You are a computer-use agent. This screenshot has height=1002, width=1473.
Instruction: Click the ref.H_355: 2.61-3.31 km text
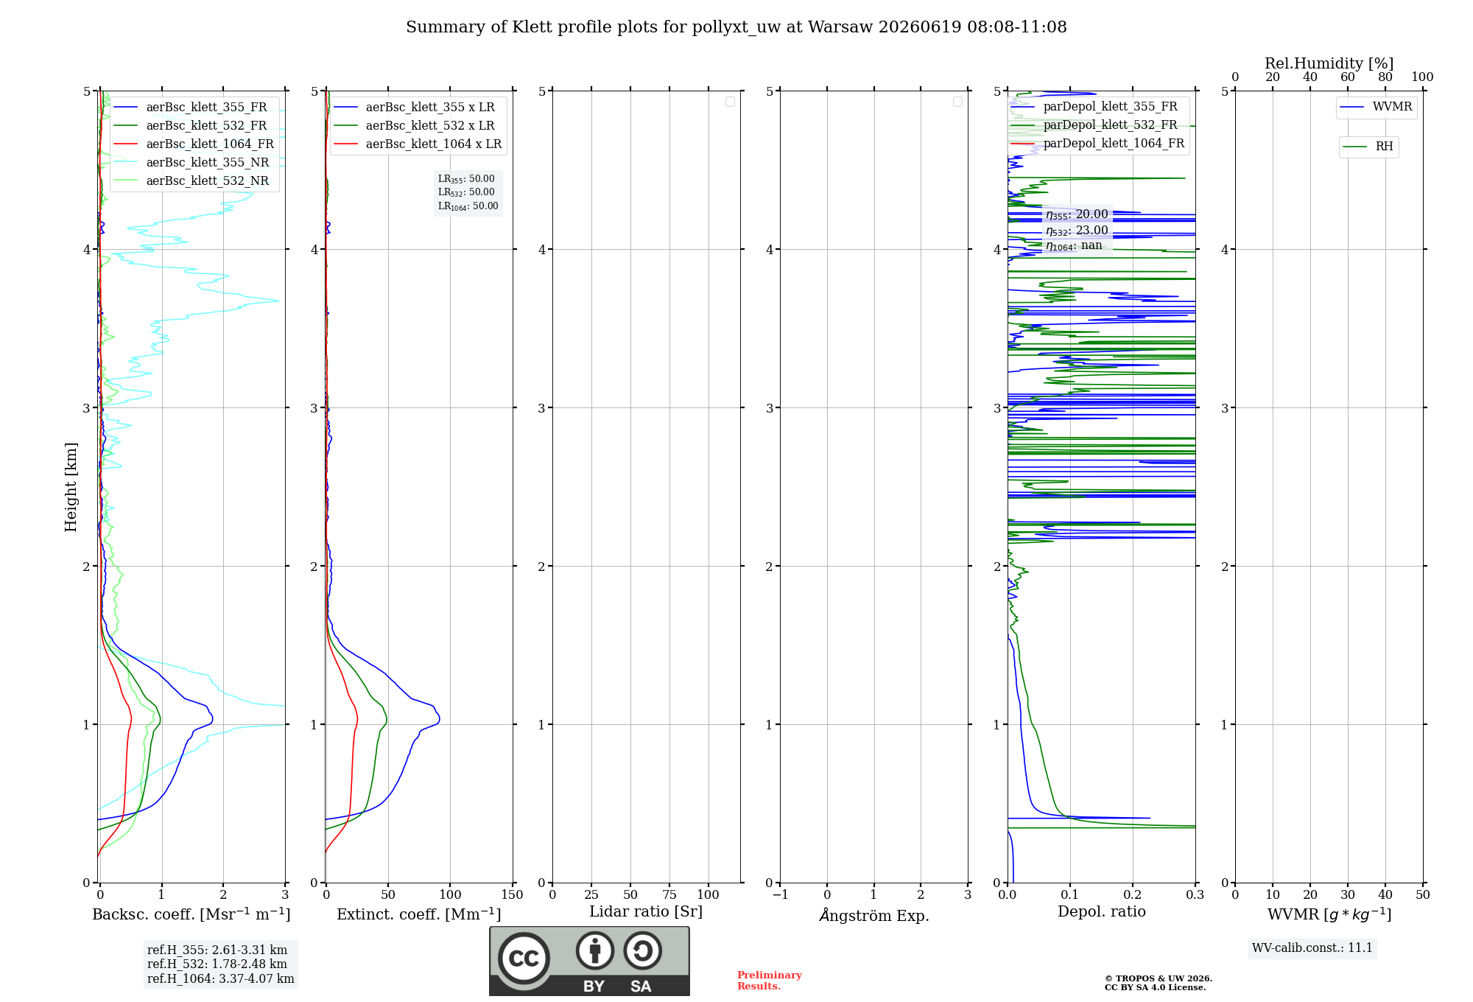click(217, 950)
